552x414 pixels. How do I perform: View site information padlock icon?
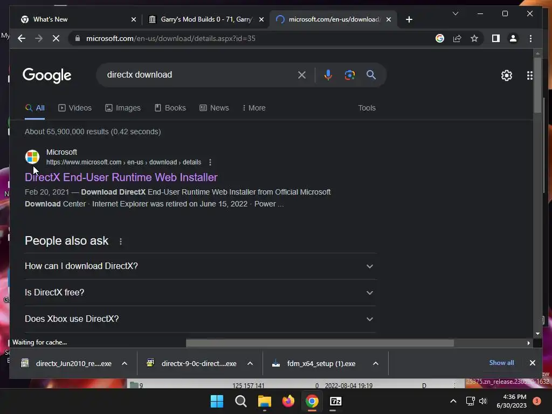pos(78,38)
